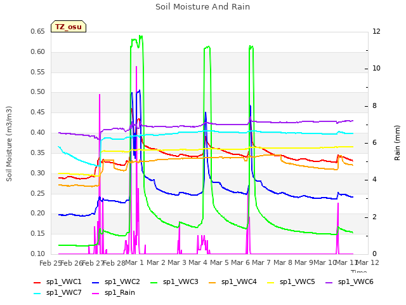This screenshot has width=406, height=305.
Task: Click the Mar 2 x-axis date label
Action: (156, 262)
